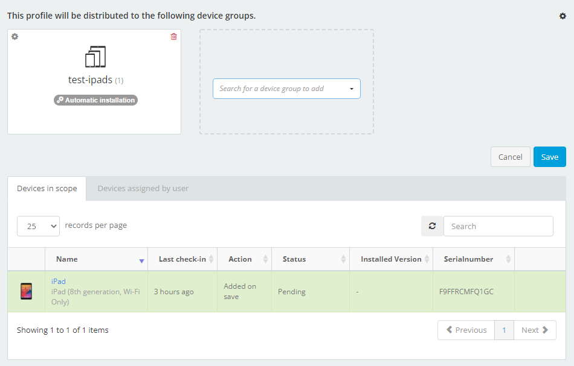Cancel the profile changes

(510, 157)
